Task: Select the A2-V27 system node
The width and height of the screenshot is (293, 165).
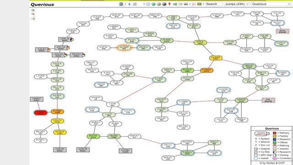Action: (277, 23)
